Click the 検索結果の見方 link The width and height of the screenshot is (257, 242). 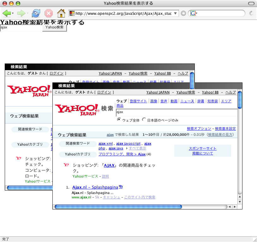[220, 135]
